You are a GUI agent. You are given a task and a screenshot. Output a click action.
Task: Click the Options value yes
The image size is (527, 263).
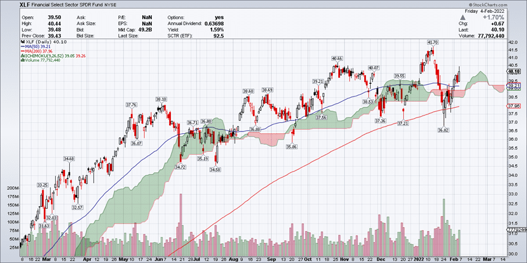coord(220,17)
